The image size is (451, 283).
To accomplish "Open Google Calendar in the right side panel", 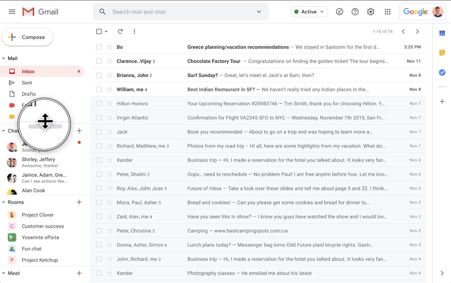I will pos(442,33).
